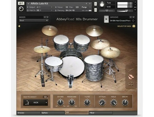Click the Max voices 128 value
Image resolution: width=154 pixels, height=117 pixels.
(x=77, y=7)
